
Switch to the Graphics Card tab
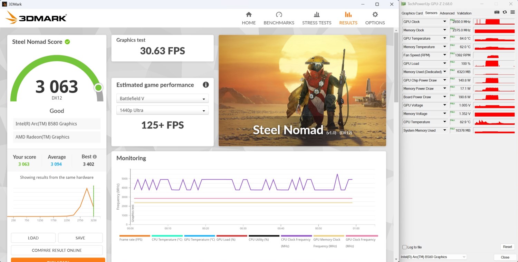[412, 13]
